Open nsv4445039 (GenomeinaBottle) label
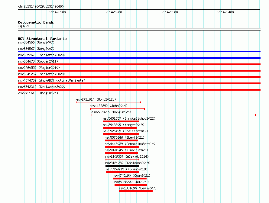Viewport: 269px width, 203px height. 130,144
